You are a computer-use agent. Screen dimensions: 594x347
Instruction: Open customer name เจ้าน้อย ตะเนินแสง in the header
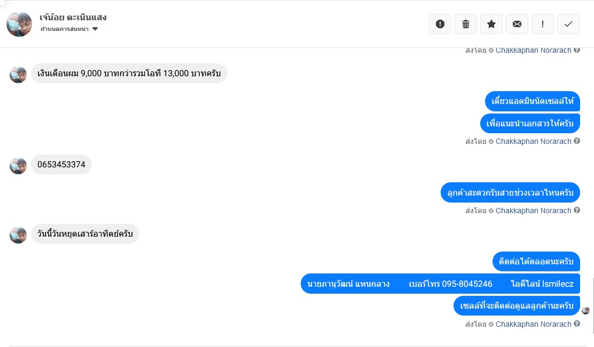pyautogui.click(x=73, y=17)
